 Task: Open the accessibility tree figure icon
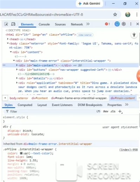pos(134,35)
